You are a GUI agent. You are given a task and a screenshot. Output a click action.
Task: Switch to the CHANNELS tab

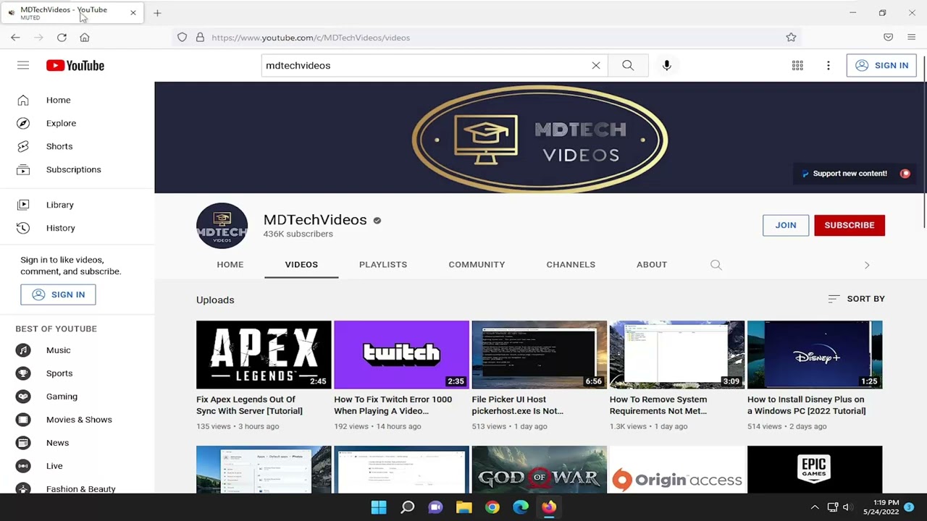click(x=571, y=264)
